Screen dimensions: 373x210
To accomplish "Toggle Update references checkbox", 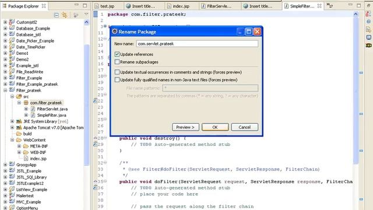I will pos(117,54).
